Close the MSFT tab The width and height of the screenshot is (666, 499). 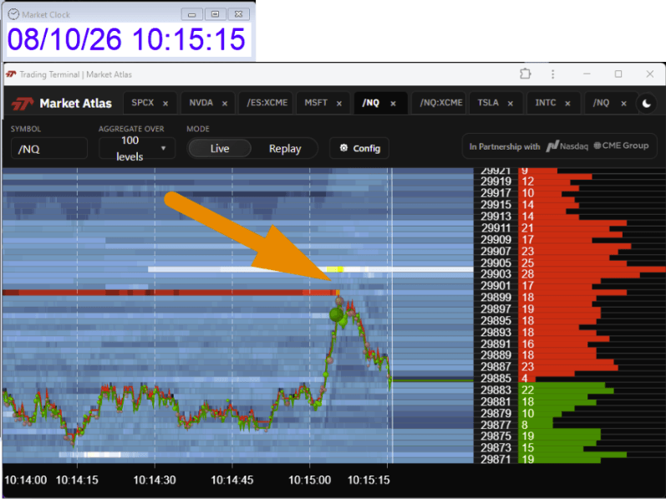click(x=339, y=103)
